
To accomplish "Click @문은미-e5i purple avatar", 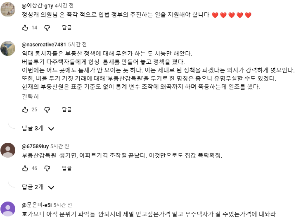I will (x=8, y=209).
